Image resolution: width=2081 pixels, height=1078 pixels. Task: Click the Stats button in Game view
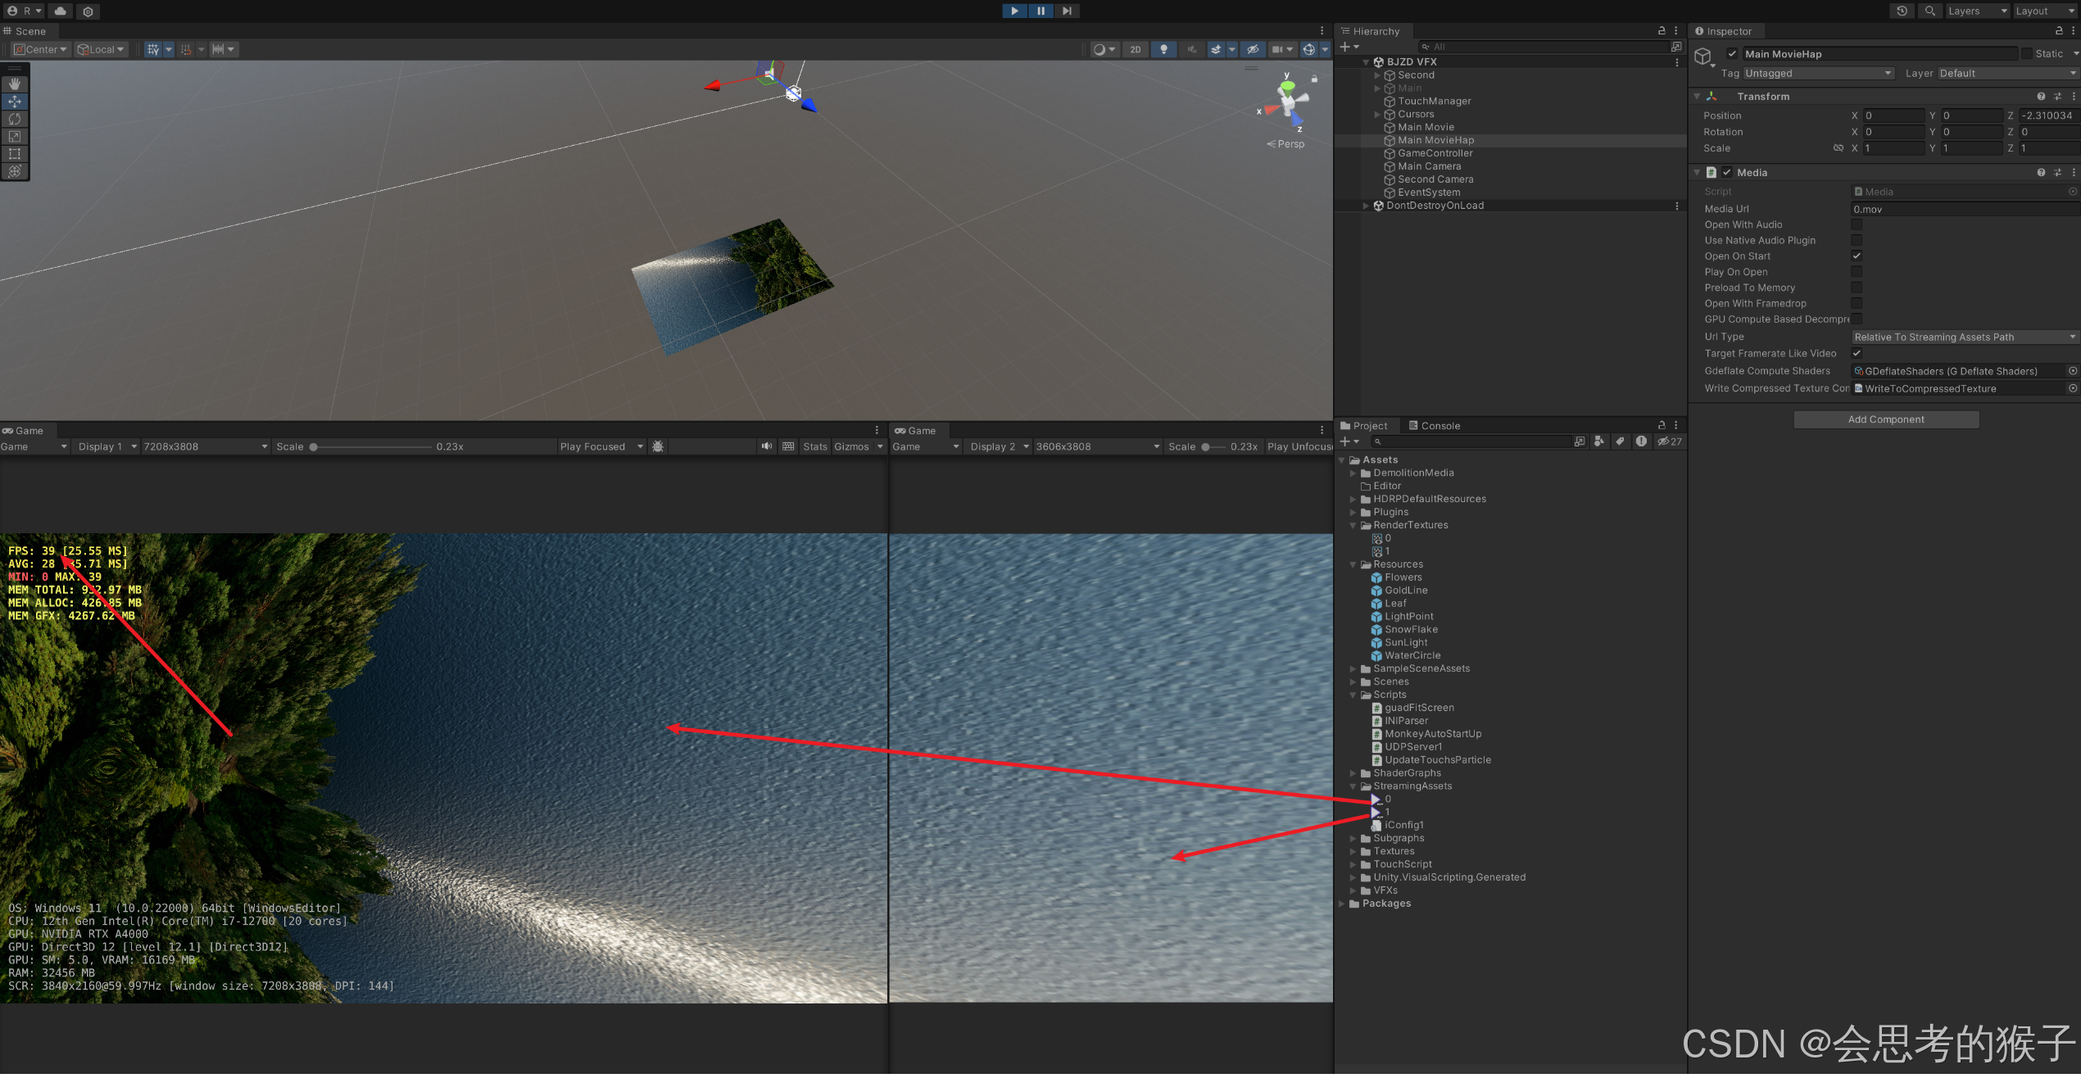point(814,446)
